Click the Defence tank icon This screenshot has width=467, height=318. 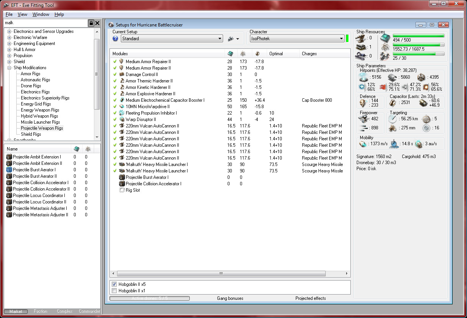tap(362, 103)
